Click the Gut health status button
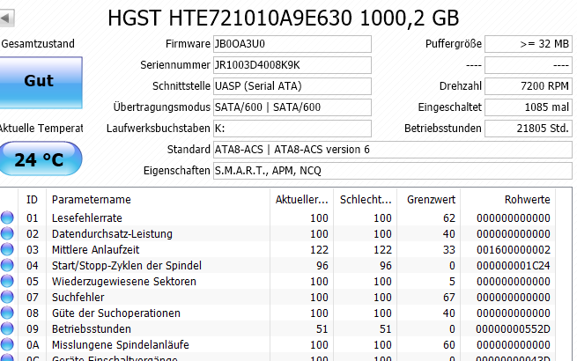This screenshot has width=577, height=361. pyautogui.click(x=41, y=83)
